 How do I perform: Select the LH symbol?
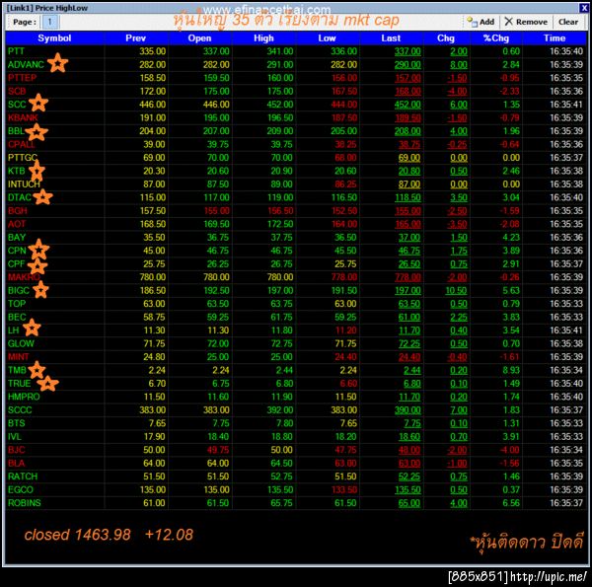(x=13, y=330)
